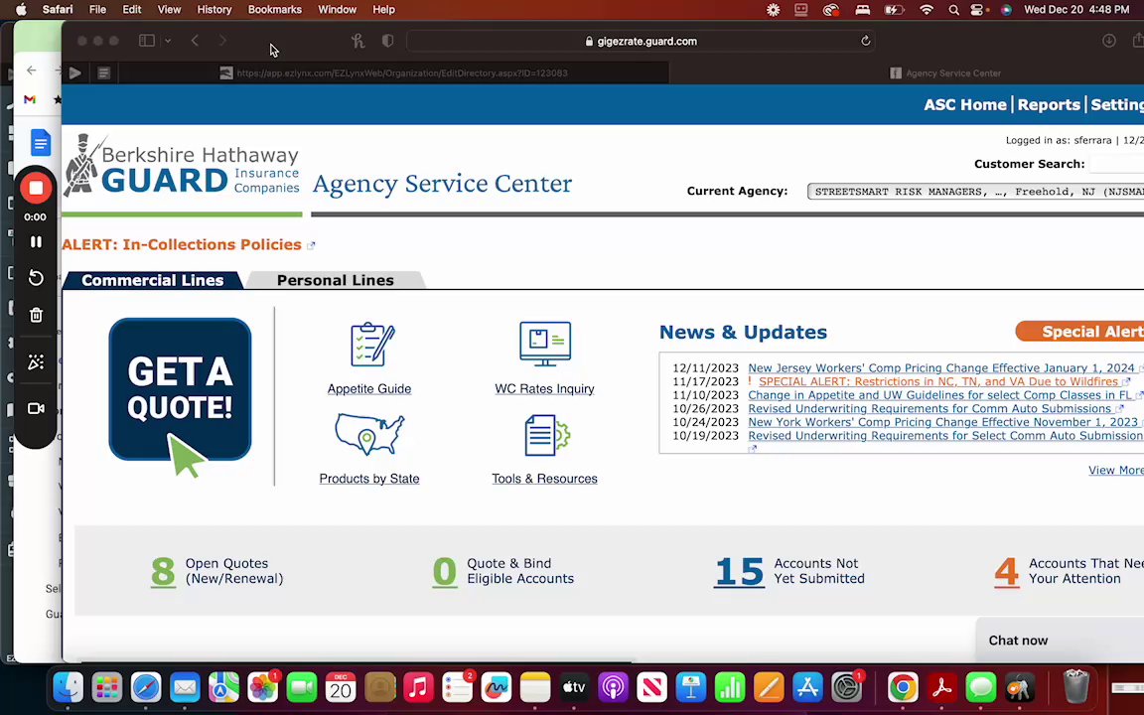
Task: Click the Gmail icon in the background window
Action: 30,99
